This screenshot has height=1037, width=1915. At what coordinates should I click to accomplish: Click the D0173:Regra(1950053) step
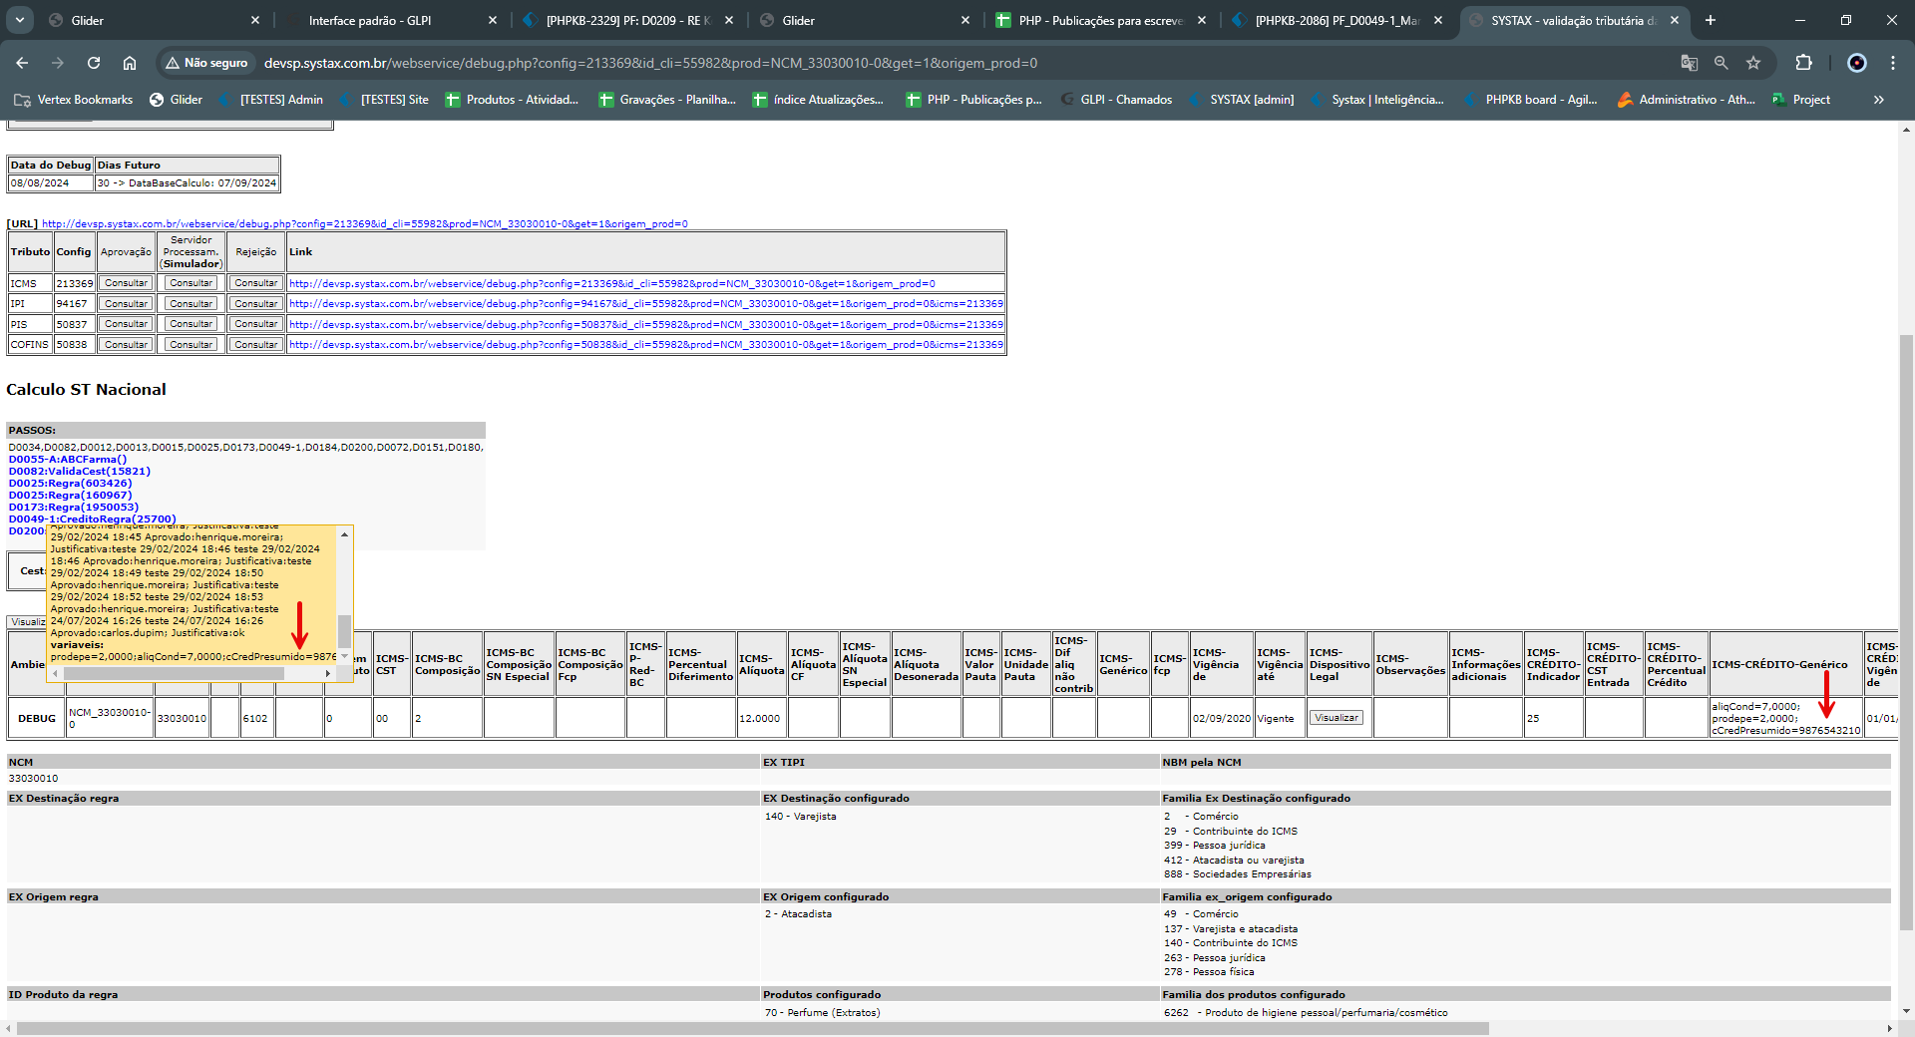pos(74,508)
